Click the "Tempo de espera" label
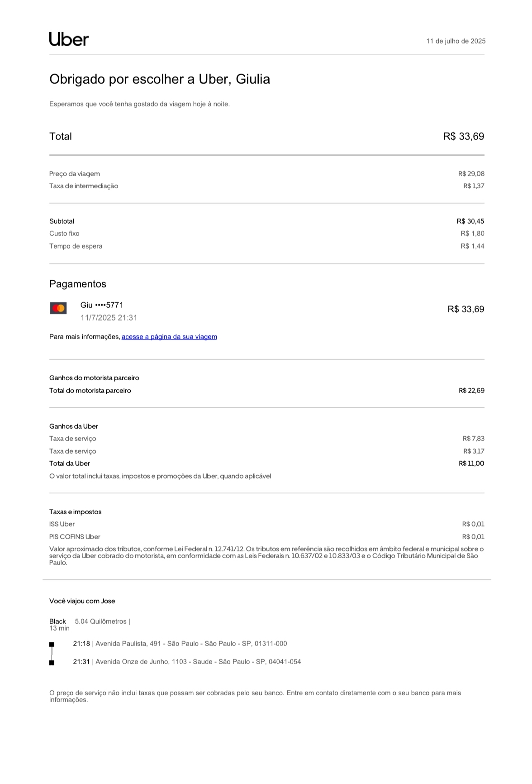The width and height of the screenshot is (532, 784). pyautogui.click(x=76, y=246)
